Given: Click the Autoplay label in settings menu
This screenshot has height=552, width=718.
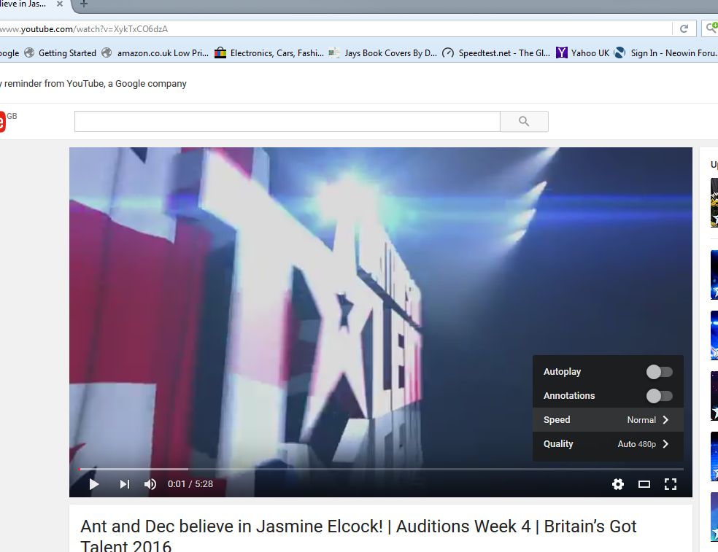Looking at the screenshot, I should 562,372.
